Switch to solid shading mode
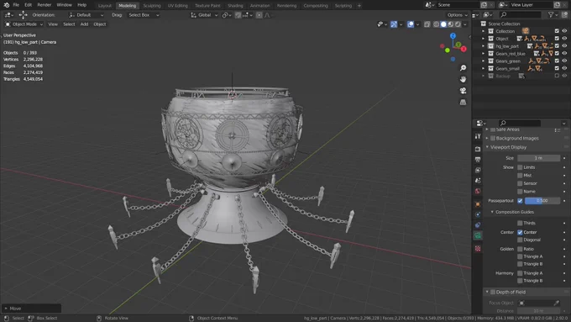Screen dimensions: 571x322 tap(443, 24)
